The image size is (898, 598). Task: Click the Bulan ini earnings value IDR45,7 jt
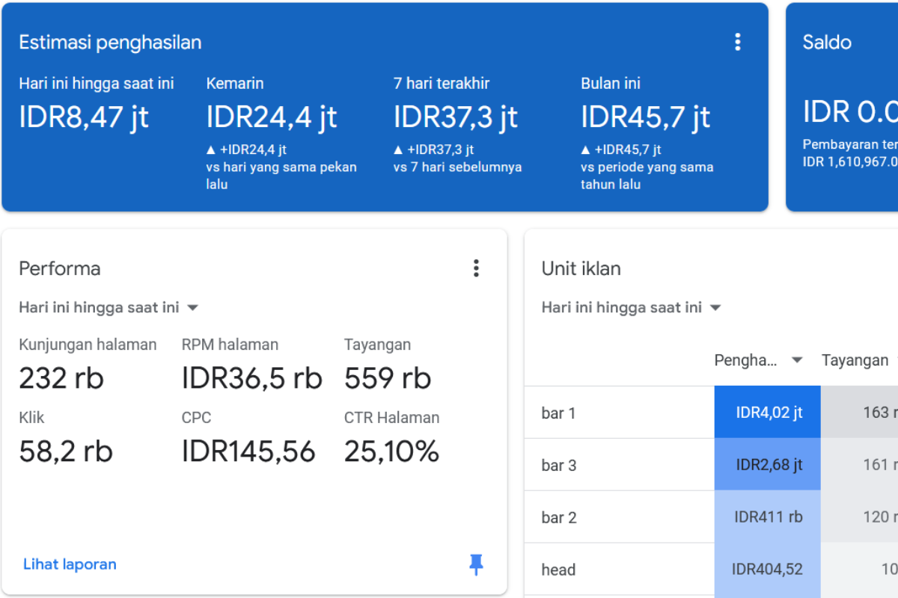pyautogui.click(x=646, y=117)
